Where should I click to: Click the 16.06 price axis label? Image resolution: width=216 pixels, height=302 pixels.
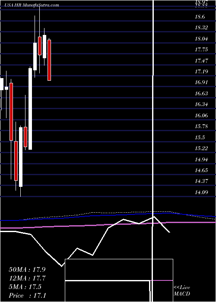201,115
